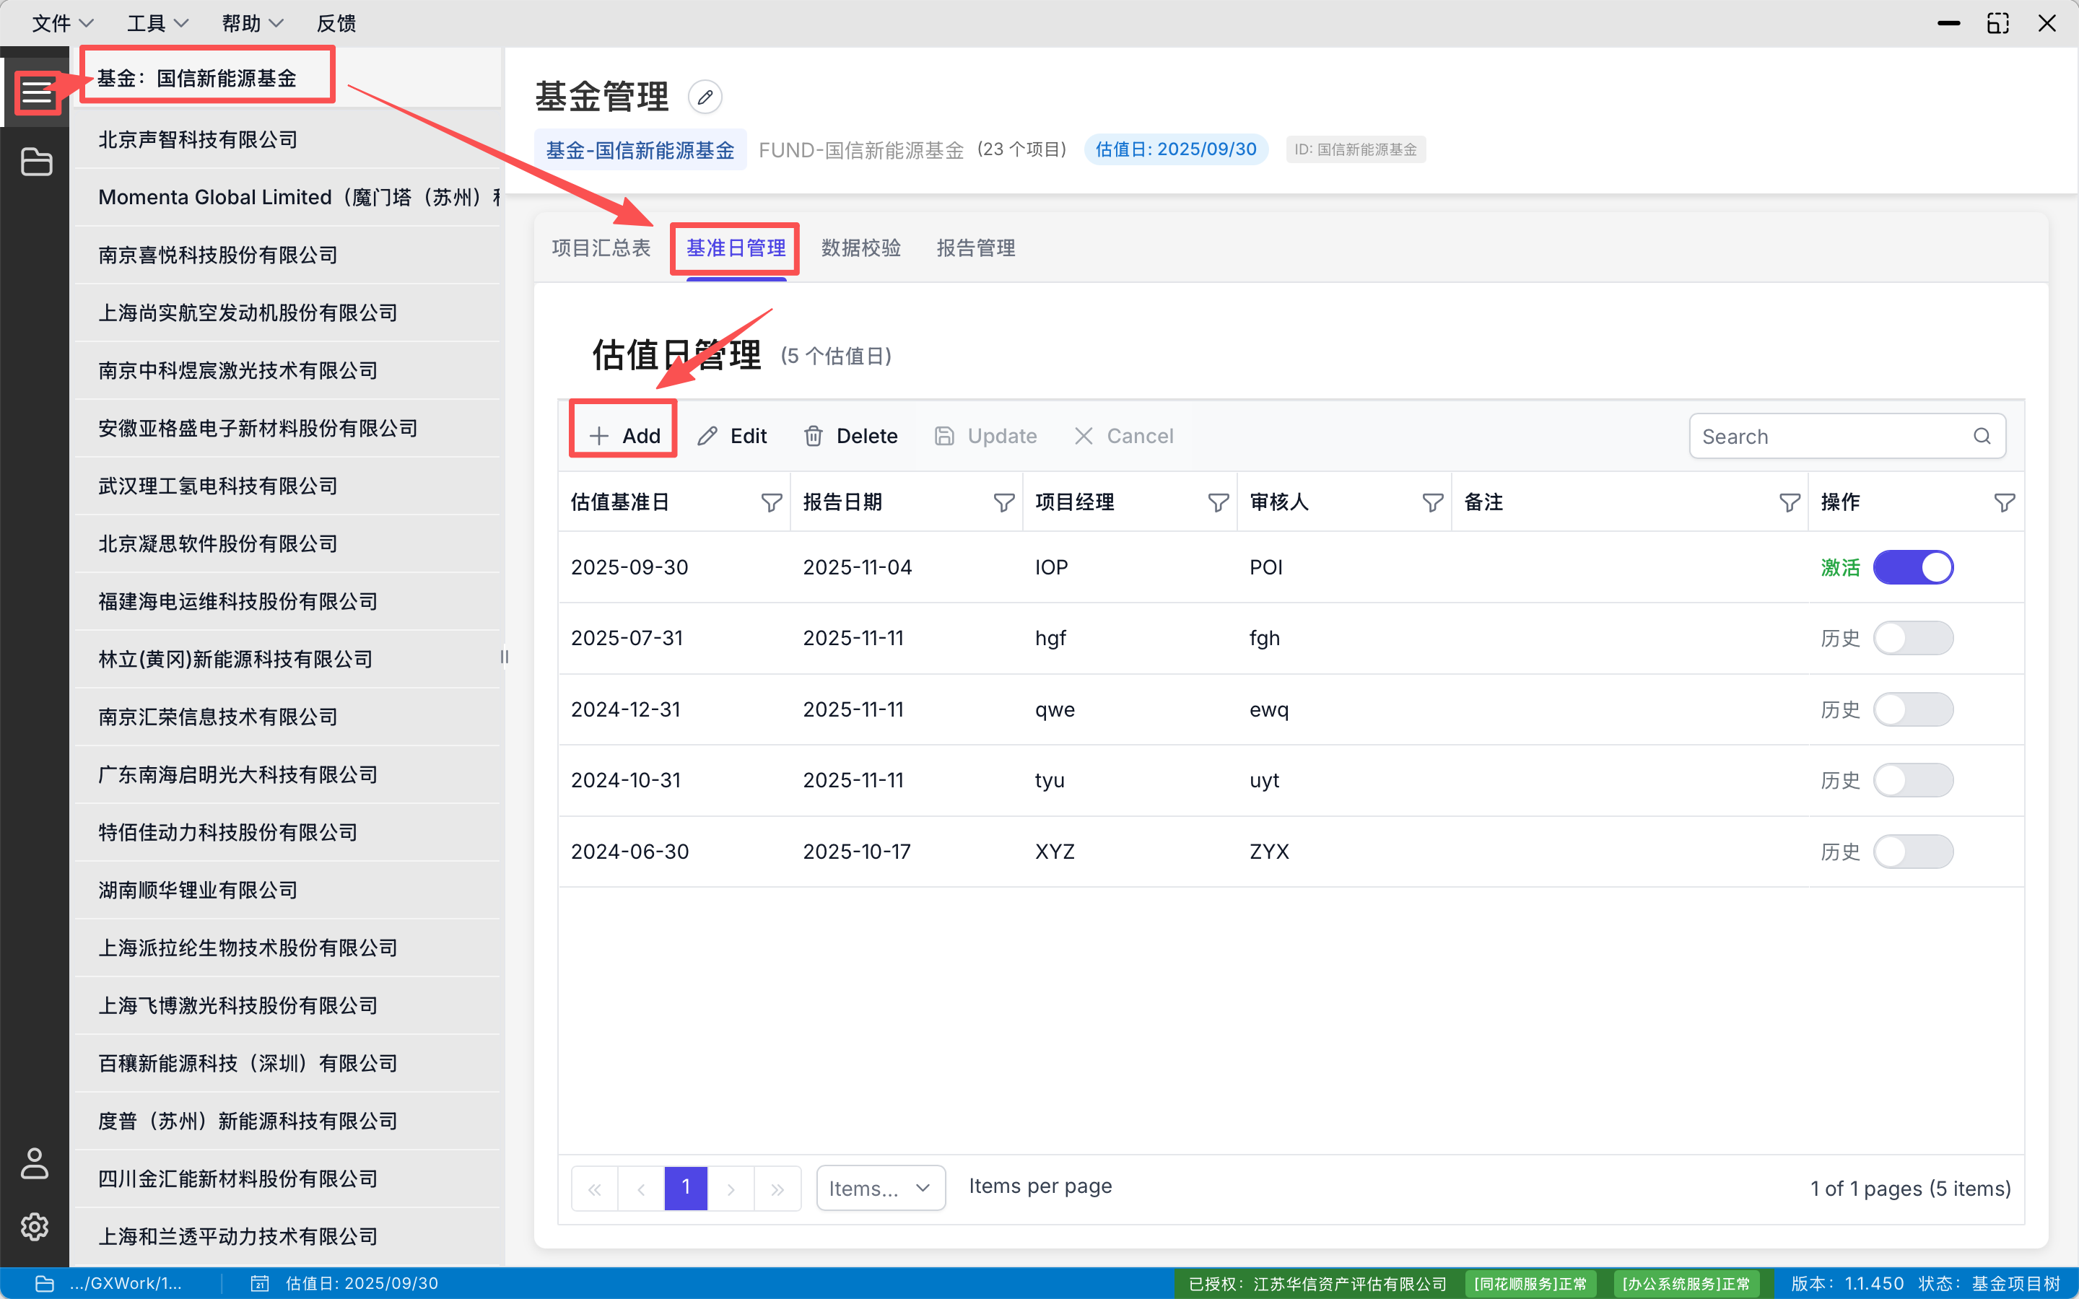Filter the 报告日期 column

pyautogui.click(x=1003, y=502)
